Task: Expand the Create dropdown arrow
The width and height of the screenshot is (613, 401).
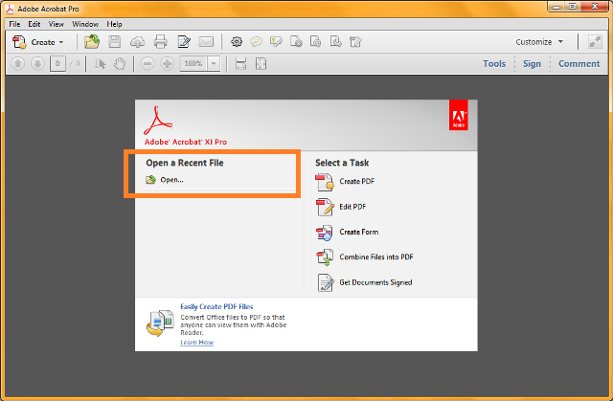Action: [x=61, y=42]
